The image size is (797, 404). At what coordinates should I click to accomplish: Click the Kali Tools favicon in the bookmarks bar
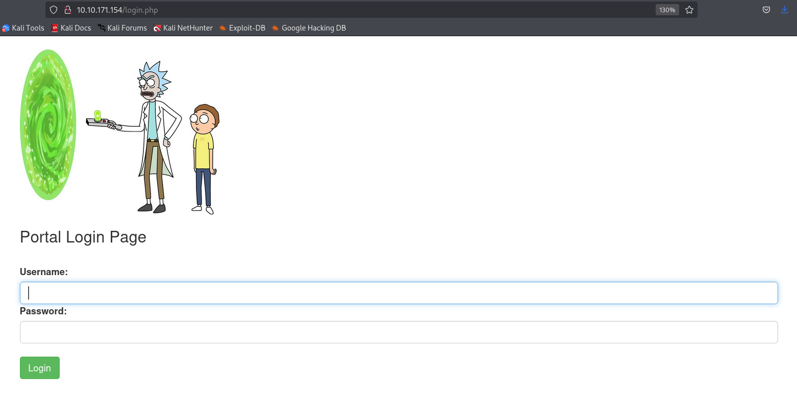6,28
